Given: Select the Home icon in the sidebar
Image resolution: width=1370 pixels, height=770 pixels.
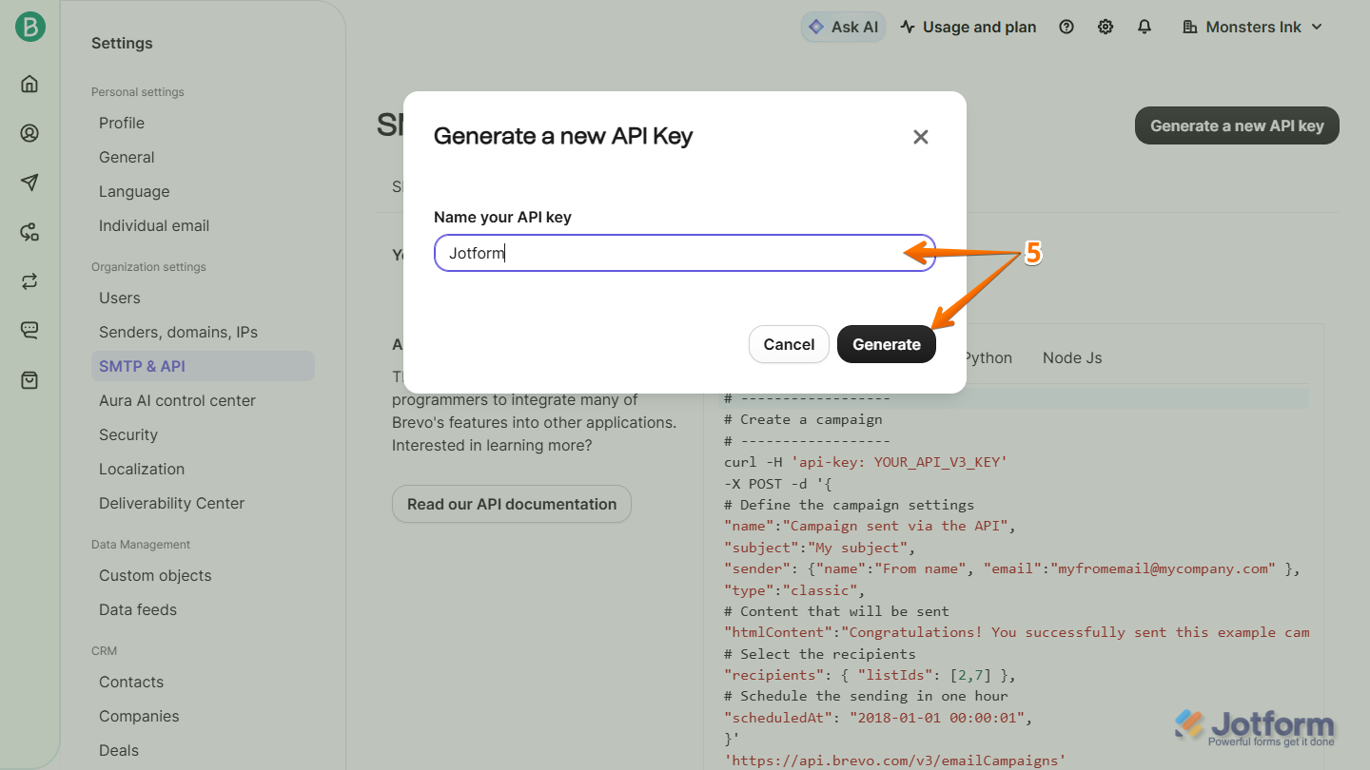Looking at the screenshot, I should 29,84.
